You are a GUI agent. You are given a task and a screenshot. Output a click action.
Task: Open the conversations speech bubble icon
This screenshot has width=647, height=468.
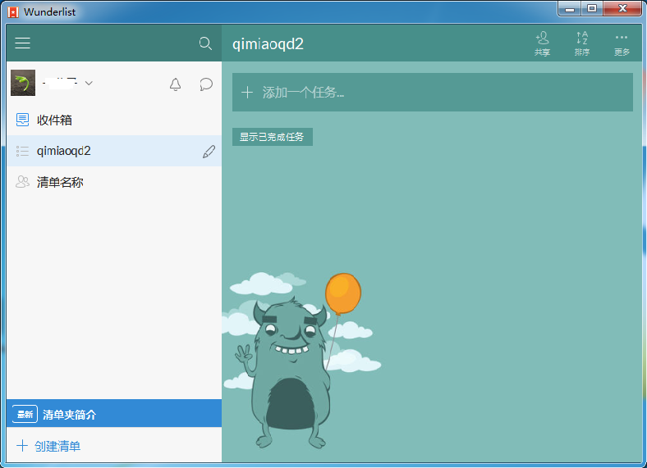pyautogui.click(x=206, y=84)
